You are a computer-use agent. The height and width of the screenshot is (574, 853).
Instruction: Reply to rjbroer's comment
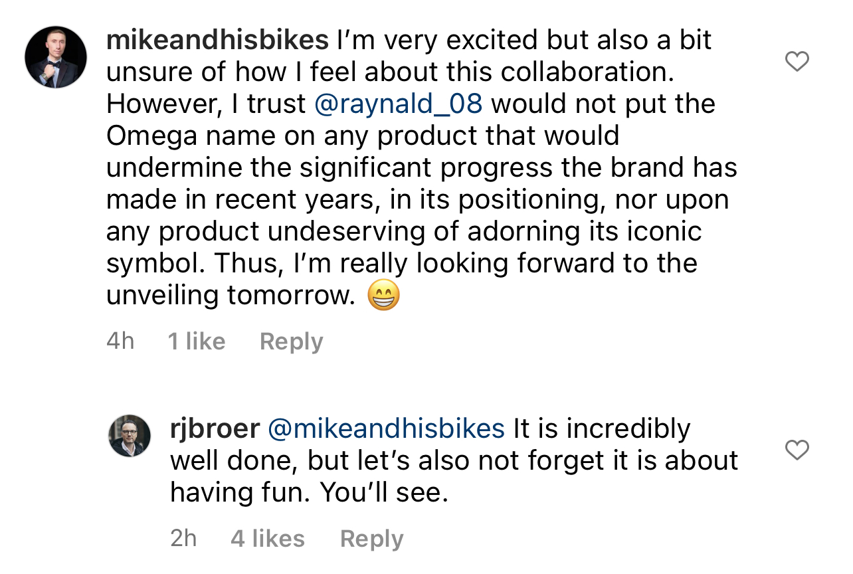371,539
